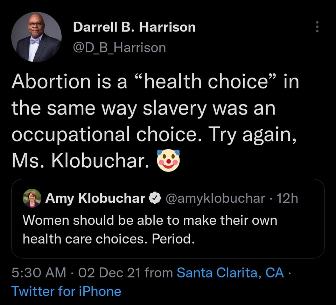Screen dimensions: 336x305
Task: Click the word "slavery" in the tweet
Action: [175, 108]
